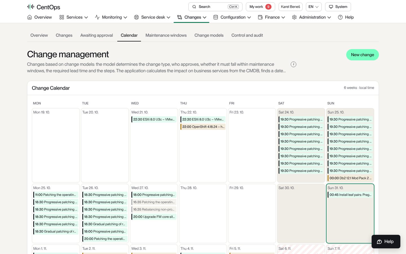Open Wed 21.10. ESXi 8.0 U3c change

coord(154,119)
